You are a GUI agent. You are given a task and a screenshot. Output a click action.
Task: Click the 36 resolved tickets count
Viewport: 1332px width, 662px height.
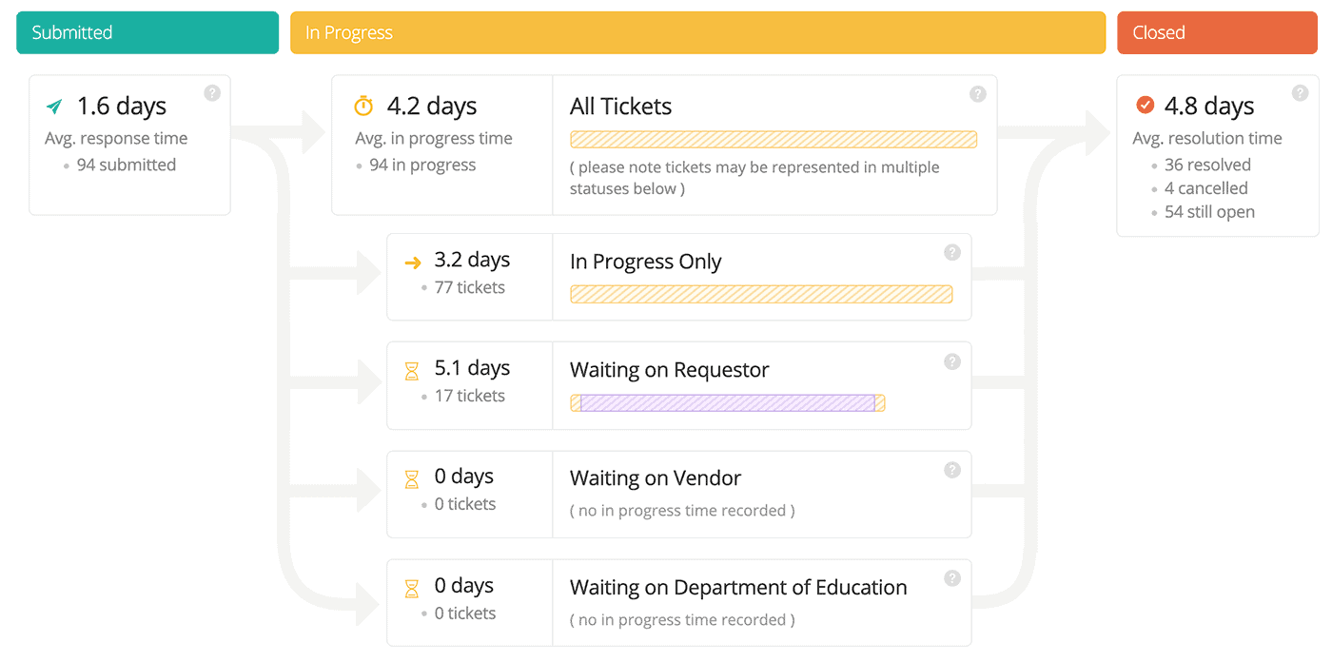[1209, 164]
